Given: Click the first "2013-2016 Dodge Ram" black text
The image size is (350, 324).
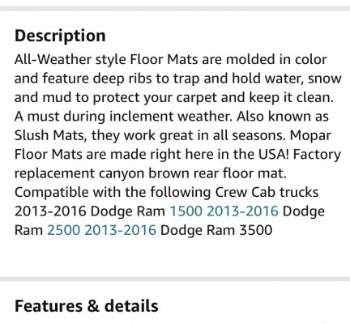Looking at the screenshot, I should click(90, 211).
